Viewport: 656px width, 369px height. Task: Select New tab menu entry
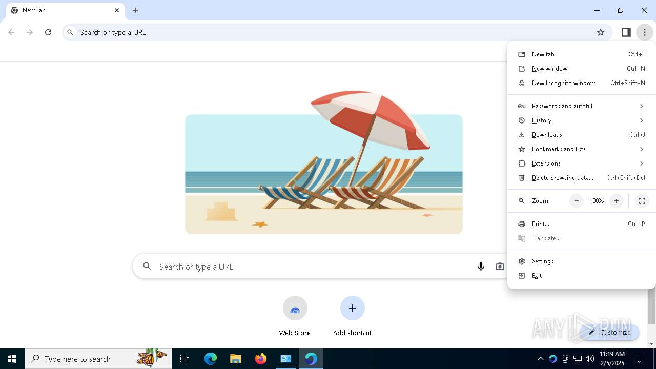pyautogui.click(x=581, y=54)
